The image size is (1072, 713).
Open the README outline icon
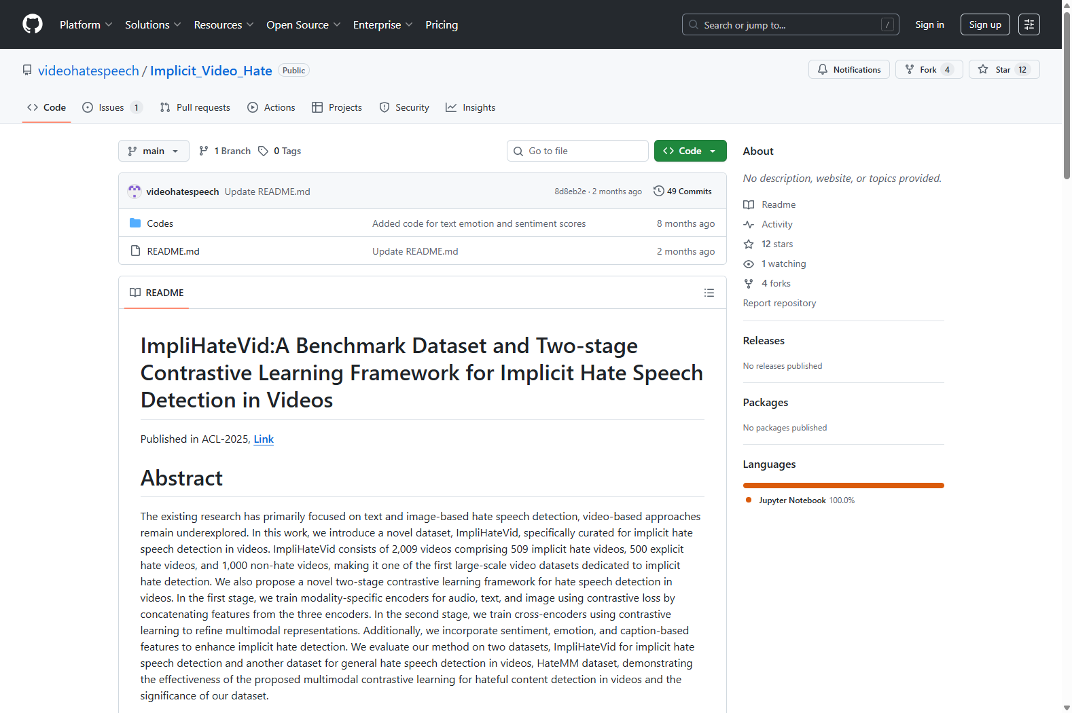[709, 293]
